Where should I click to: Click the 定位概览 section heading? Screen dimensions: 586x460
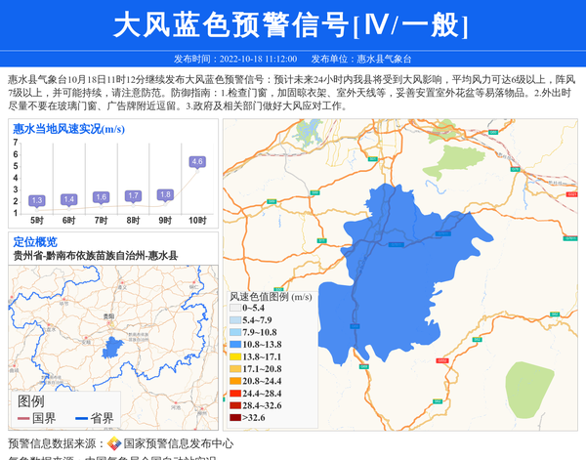(x=35, y=242)
